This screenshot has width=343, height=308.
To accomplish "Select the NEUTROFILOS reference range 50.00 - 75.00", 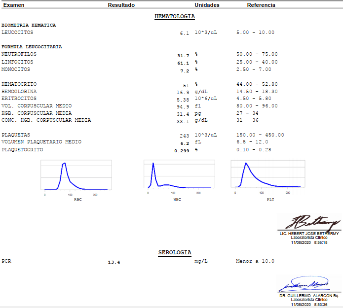I will coord(257,54).
